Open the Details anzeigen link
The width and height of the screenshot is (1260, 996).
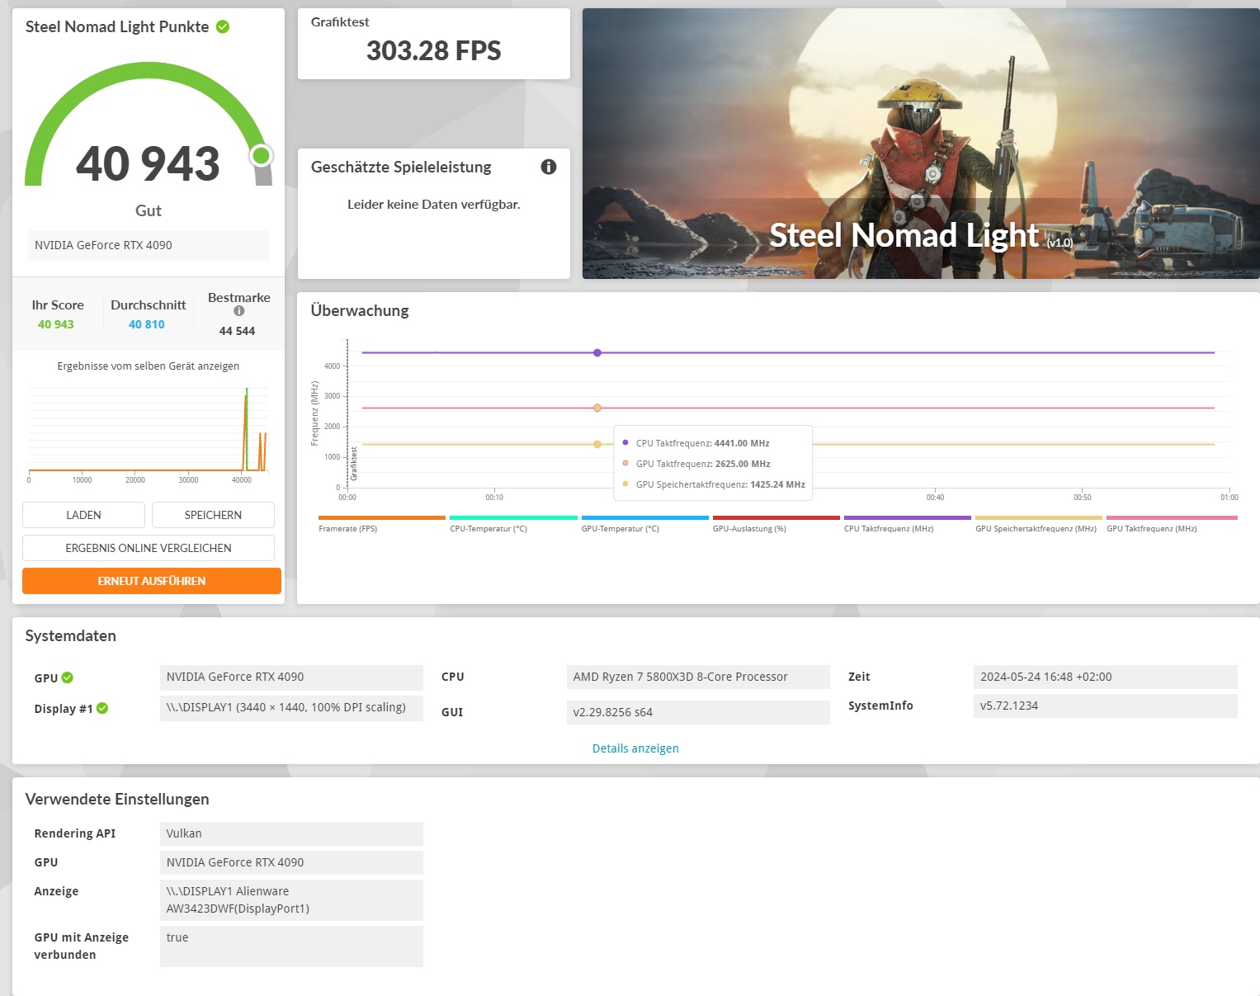pyautogui.click(x=635, y=748)
